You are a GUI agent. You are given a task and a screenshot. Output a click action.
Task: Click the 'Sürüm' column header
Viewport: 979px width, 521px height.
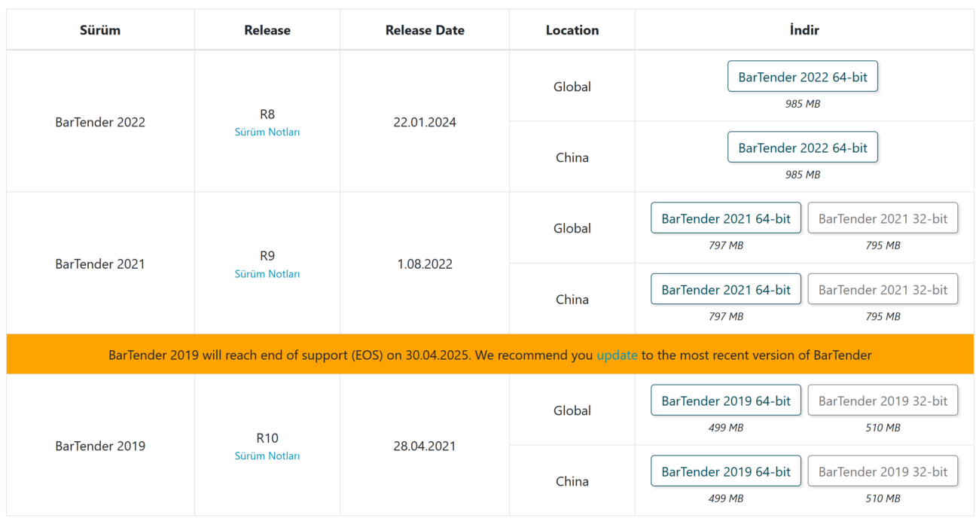coord(100,30)
